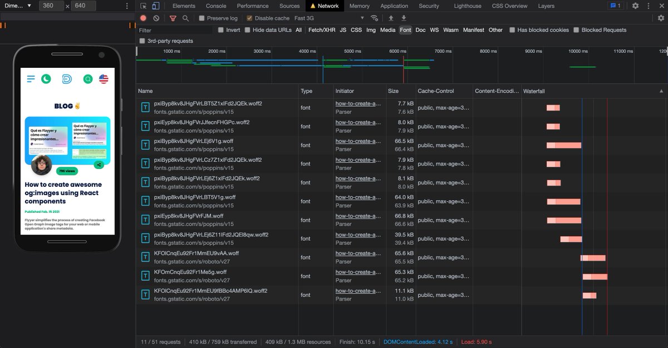Stop recording network log with red button

pos(143,18)
